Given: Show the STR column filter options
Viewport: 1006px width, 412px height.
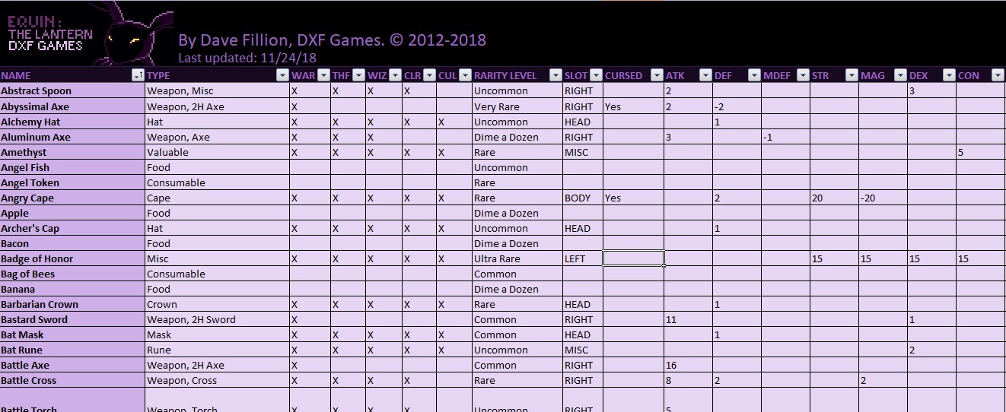Looking at the screenshot, I should point(852,75).
